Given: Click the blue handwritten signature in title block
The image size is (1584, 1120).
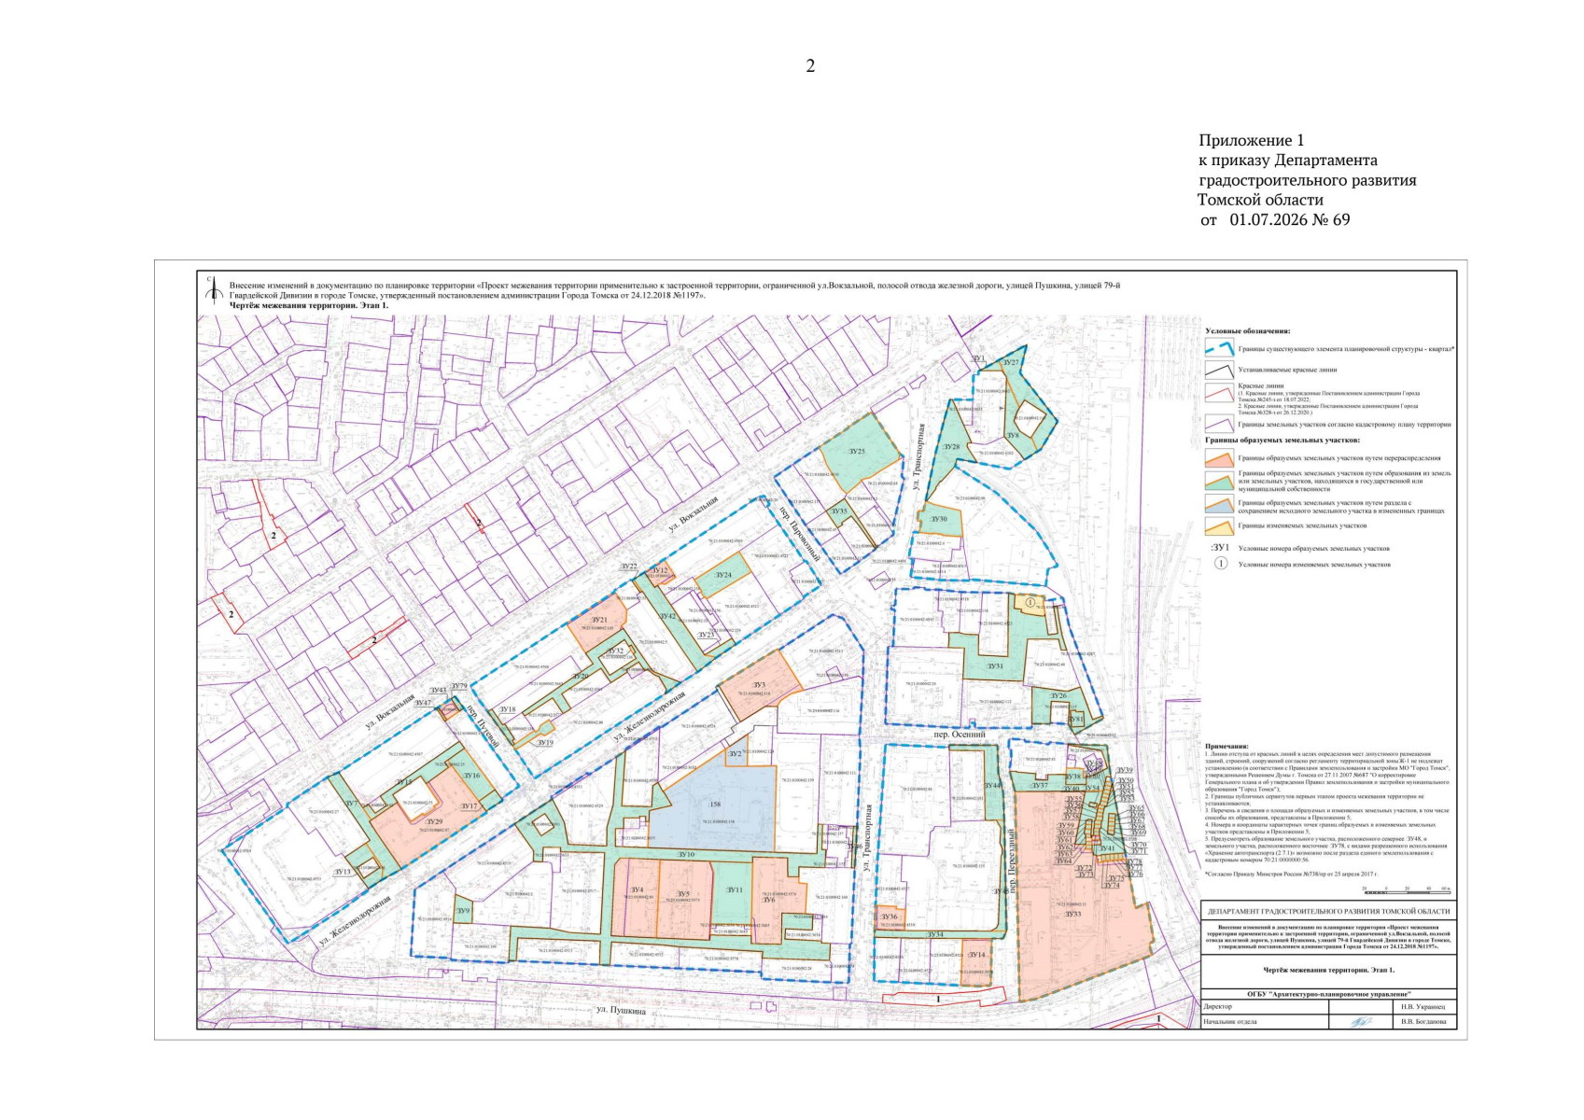Looking at the screenshot, I should (1360, 1022).
